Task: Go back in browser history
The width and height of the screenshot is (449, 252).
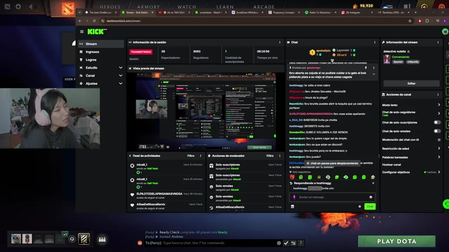Action: [80, 21]
